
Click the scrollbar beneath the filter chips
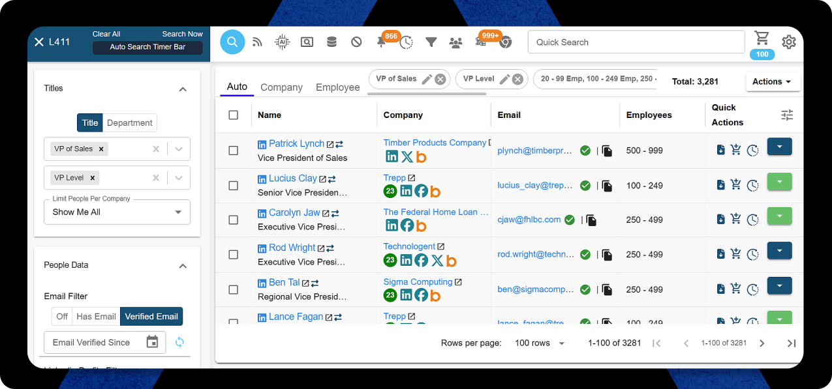tap(427, 93)
